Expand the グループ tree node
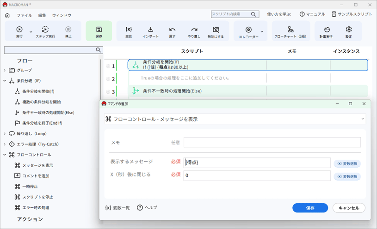Image resolution: width=377 pixels, height=229 pixels. [x=5, y=70]
